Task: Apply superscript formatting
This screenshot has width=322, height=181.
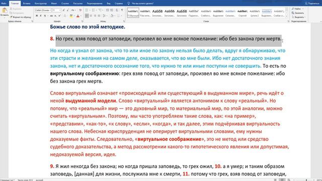Action: pyautogui.click(x=59, y=16)
